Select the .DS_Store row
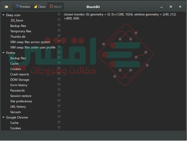The width and height of the screenshot is (187, 141). (x=17, y=21)
